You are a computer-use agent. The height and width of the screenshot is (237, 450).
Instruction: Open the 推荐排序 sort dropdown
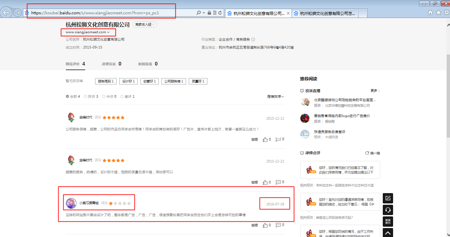(275, 96)
